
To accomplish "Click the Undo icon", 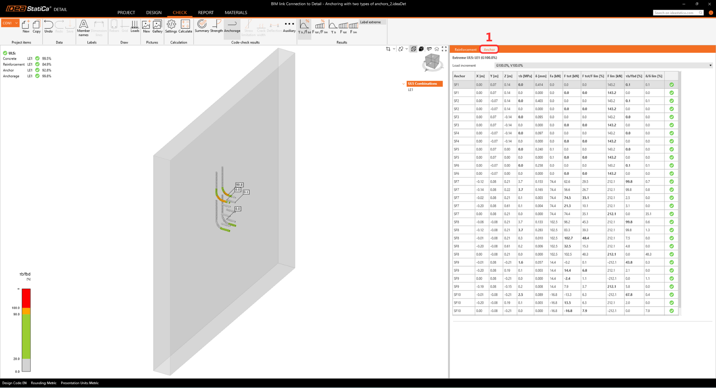I will (x=48, y=26).
